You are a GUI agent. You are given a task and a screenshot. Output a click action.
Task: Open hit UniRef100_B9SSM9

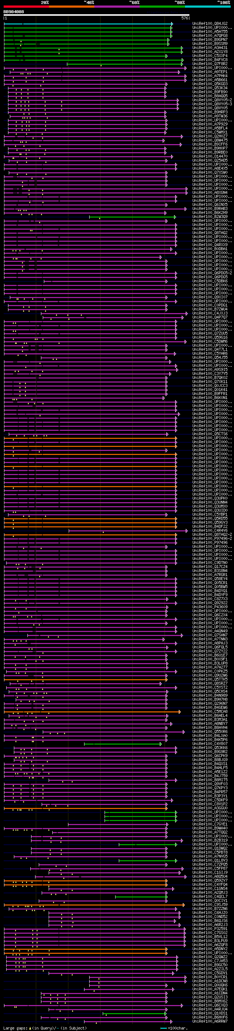tap(210, 44)
